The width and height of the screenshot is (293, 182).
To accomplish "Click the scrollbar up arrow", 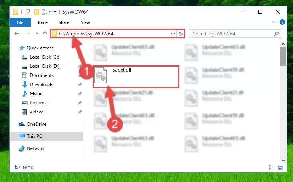I will pos(283,44).
